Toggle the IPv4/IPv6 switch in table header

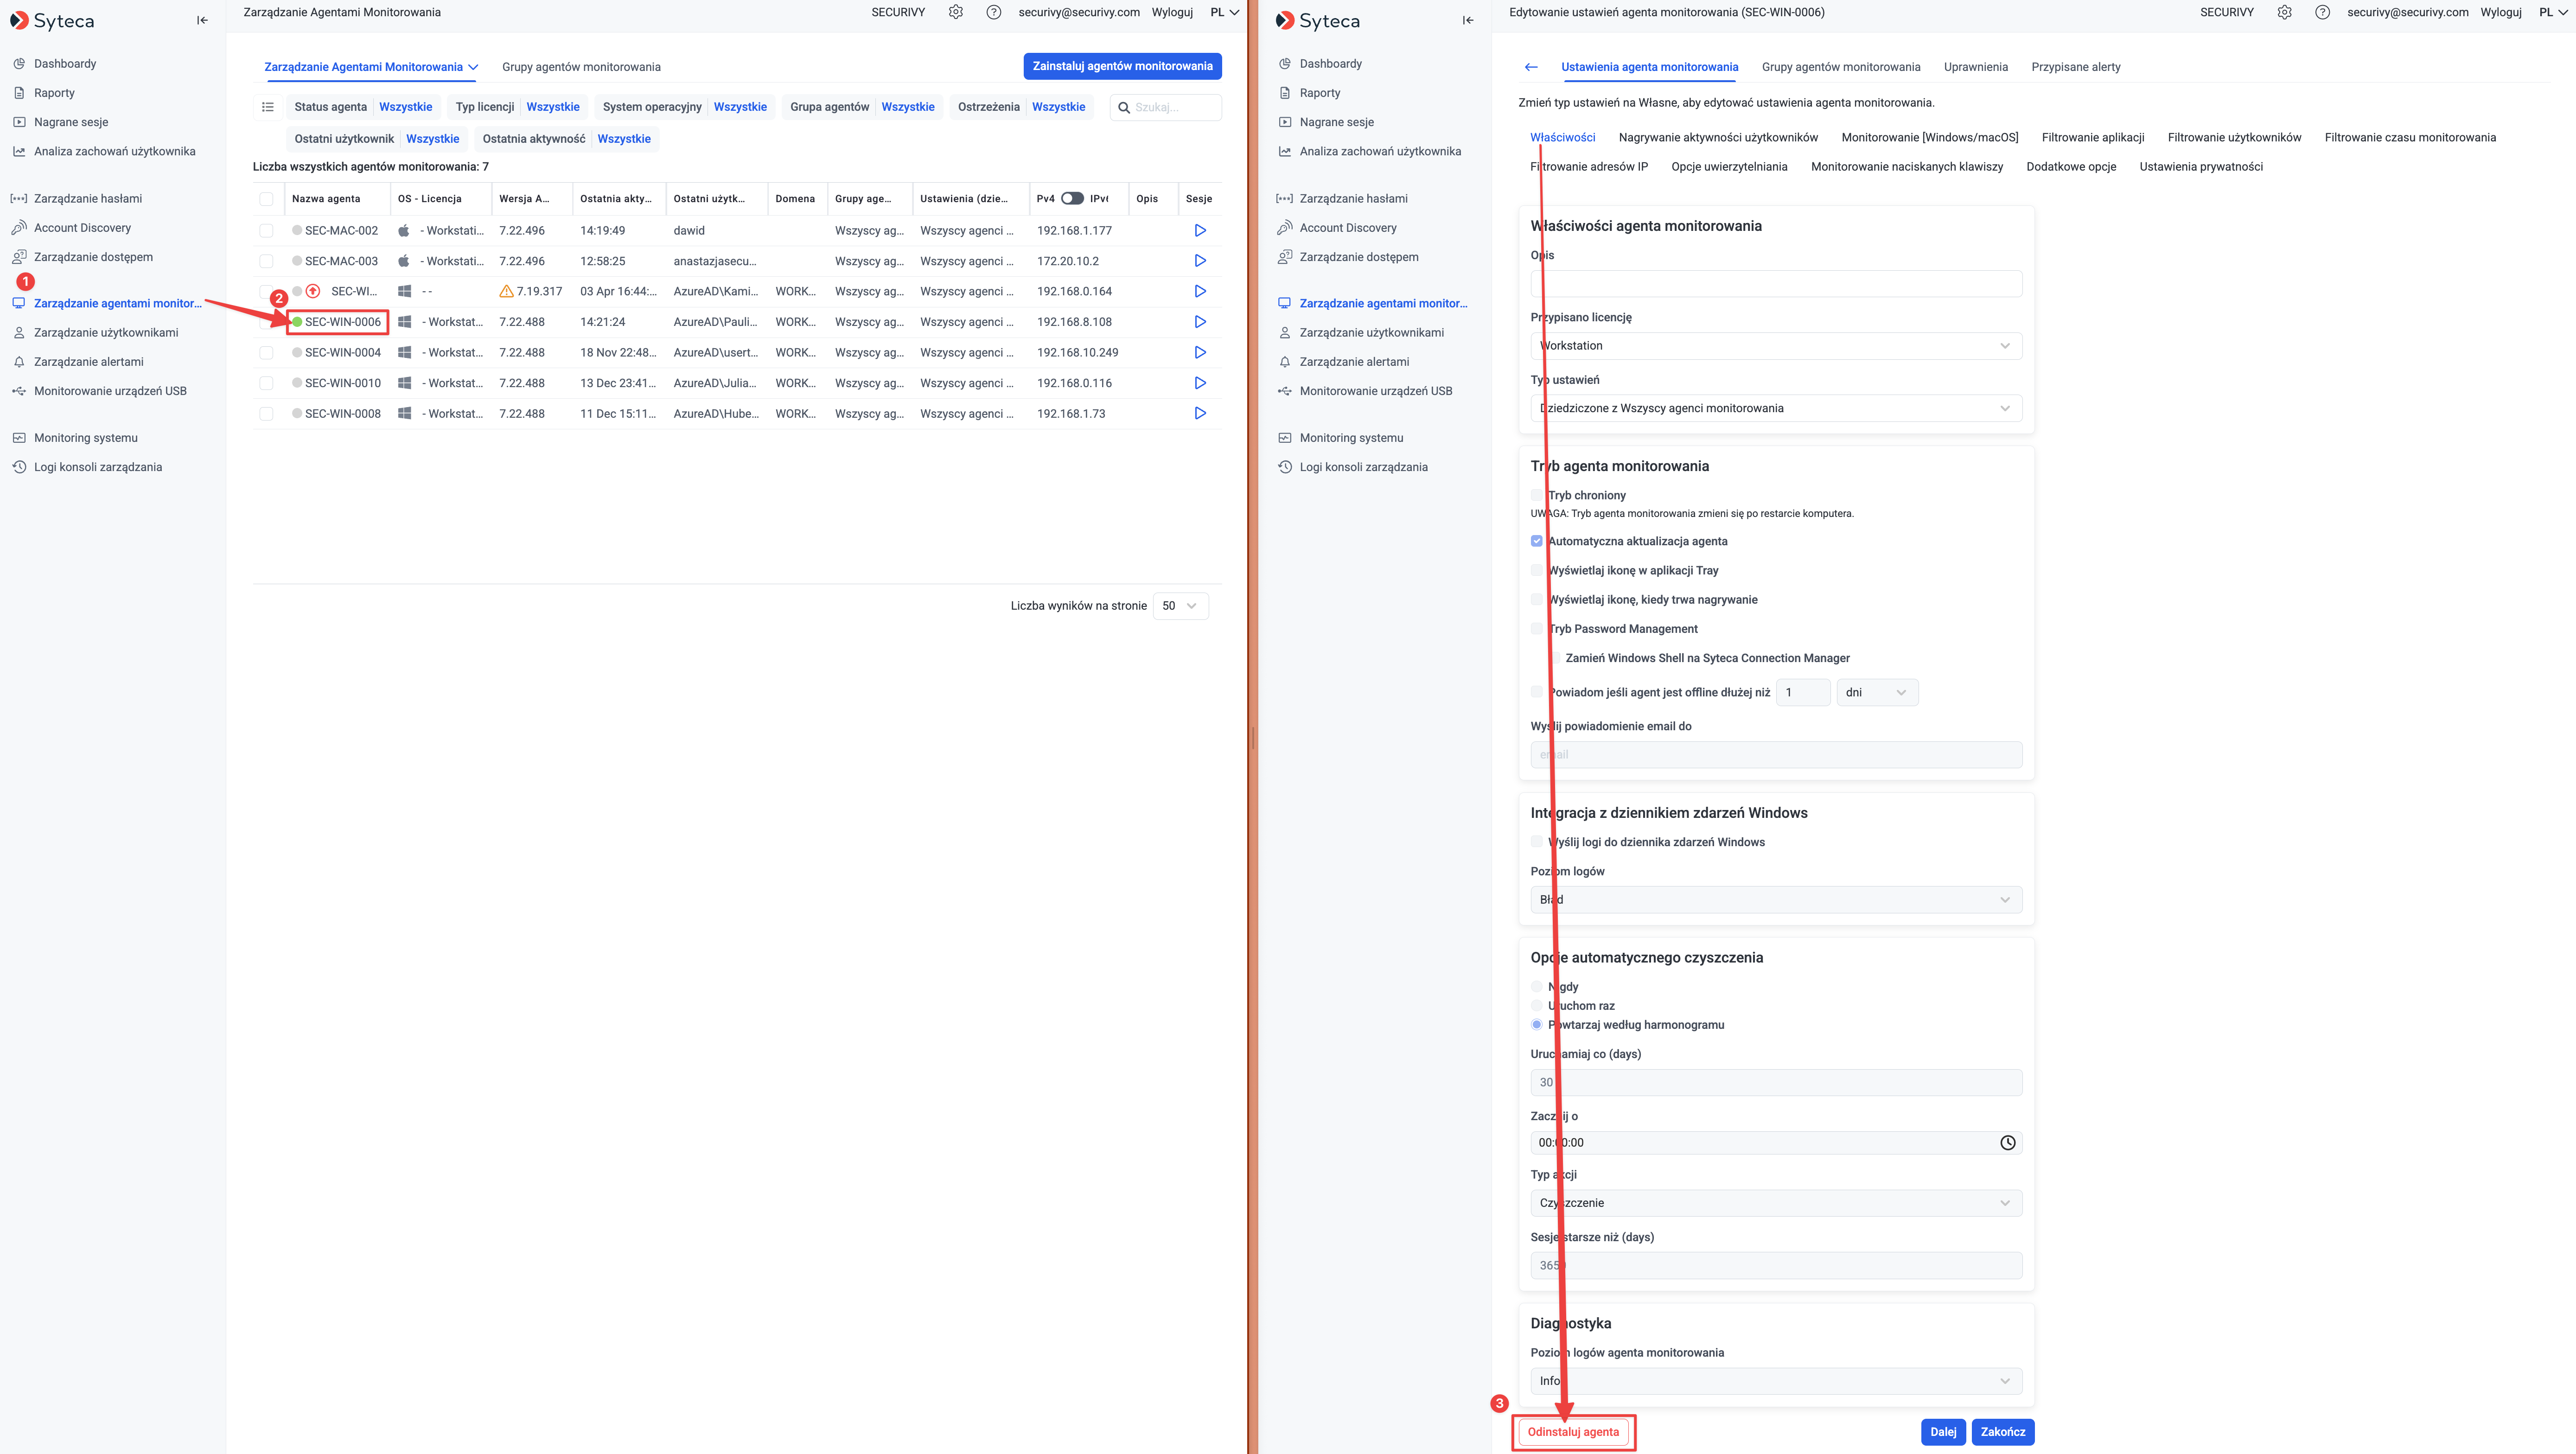click(x=1072, y=198)
